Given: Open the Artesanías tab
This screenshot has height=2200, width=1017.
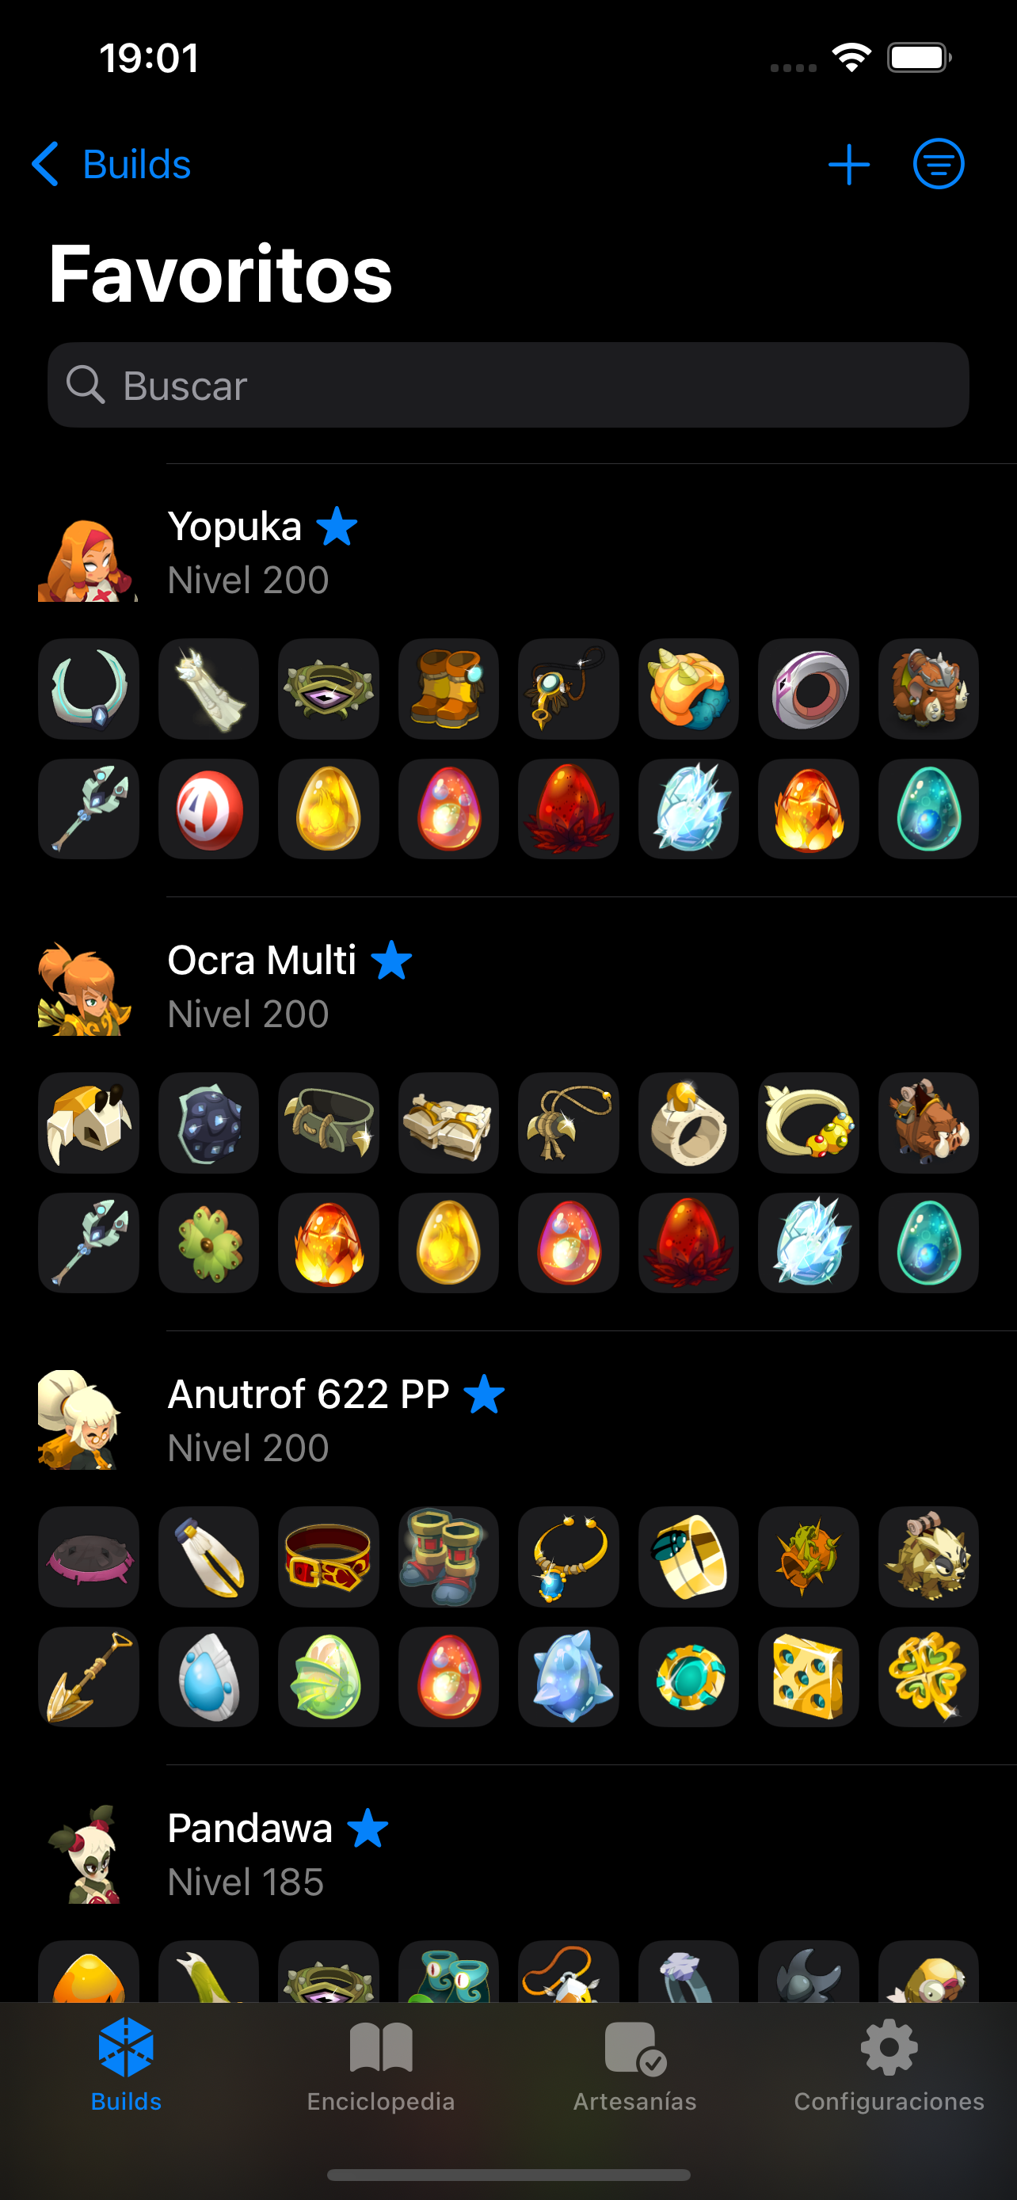Looking at the screenshot, I should click(x=634, y=2065).
